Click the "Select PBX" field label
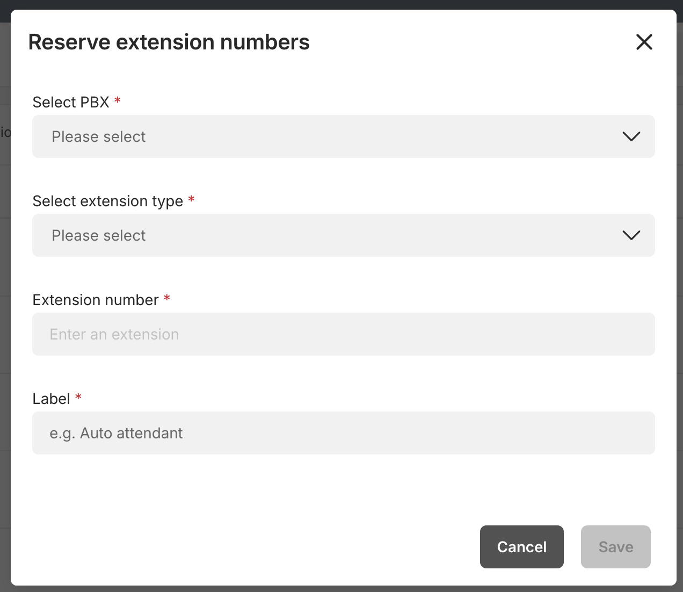 pos(71,102)
